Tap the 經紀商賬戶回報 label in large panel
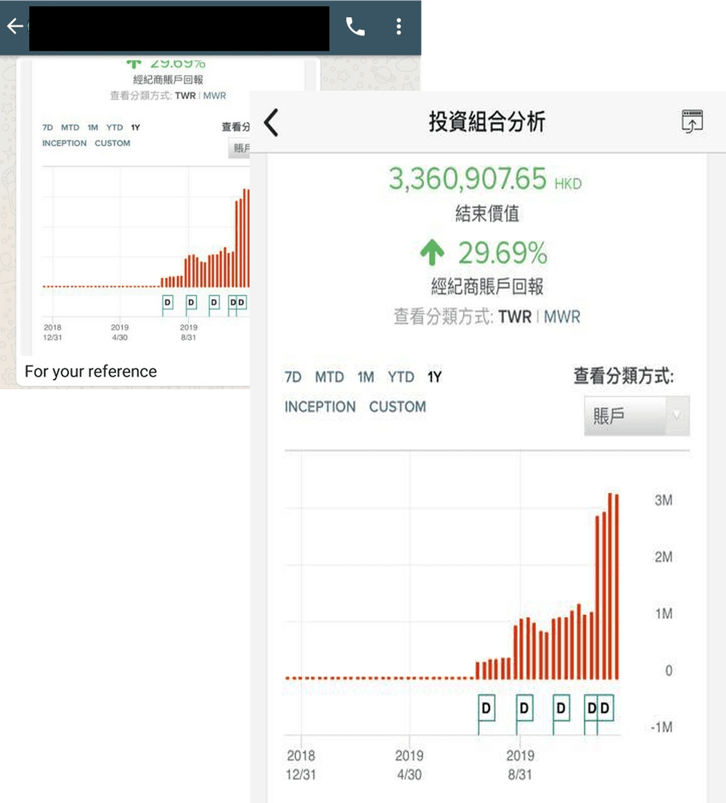 (x=487, y=287)
